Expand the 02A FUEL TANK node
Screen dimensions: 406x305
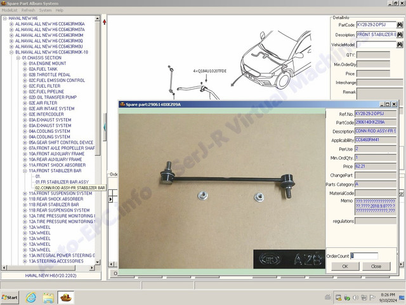click(x=25, y=69)
